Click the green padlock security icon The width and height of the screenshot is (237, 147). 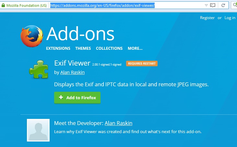tap(3, 5)
